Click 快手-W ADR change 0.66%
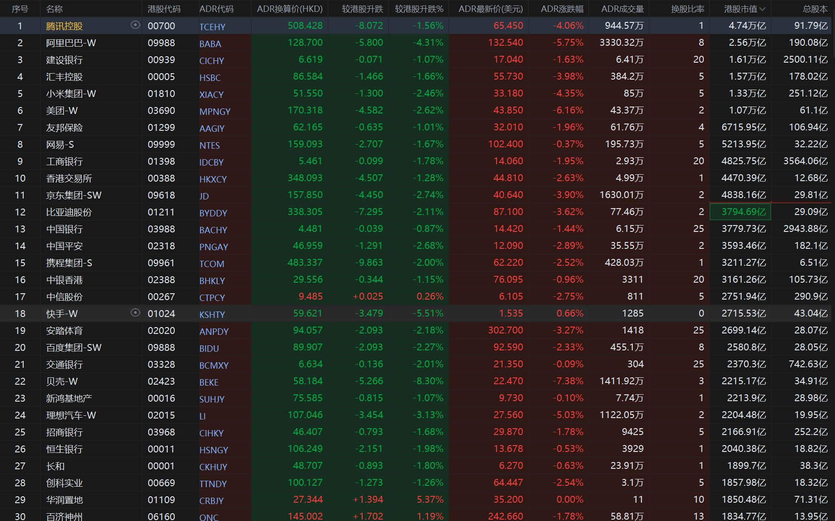 [x=570, y=313]
